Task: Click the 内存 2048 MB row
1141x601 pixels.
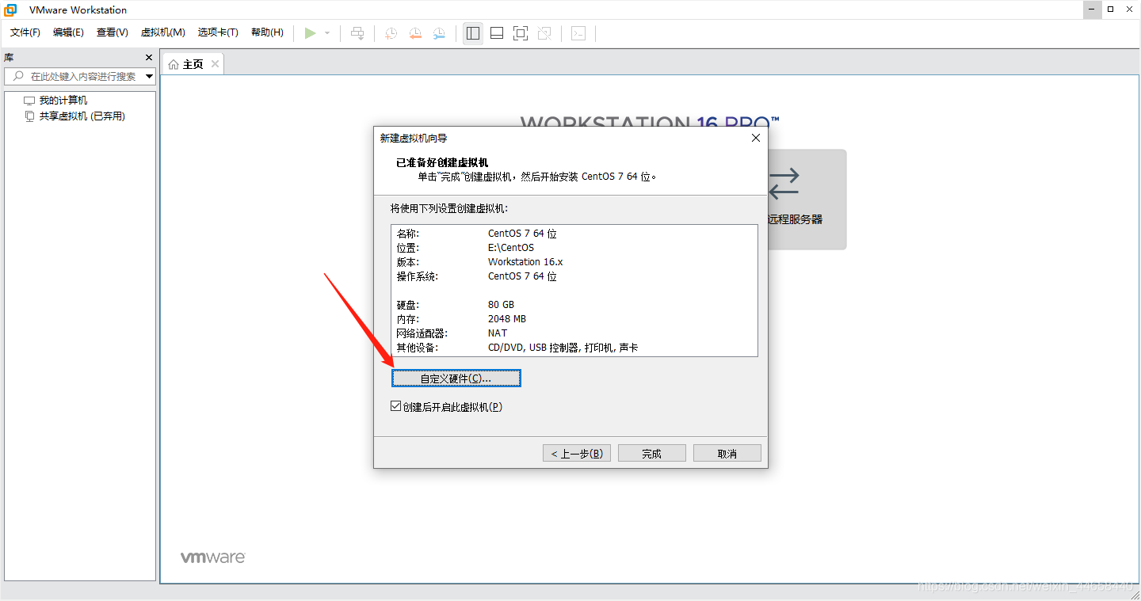Action: click(574, 319)
